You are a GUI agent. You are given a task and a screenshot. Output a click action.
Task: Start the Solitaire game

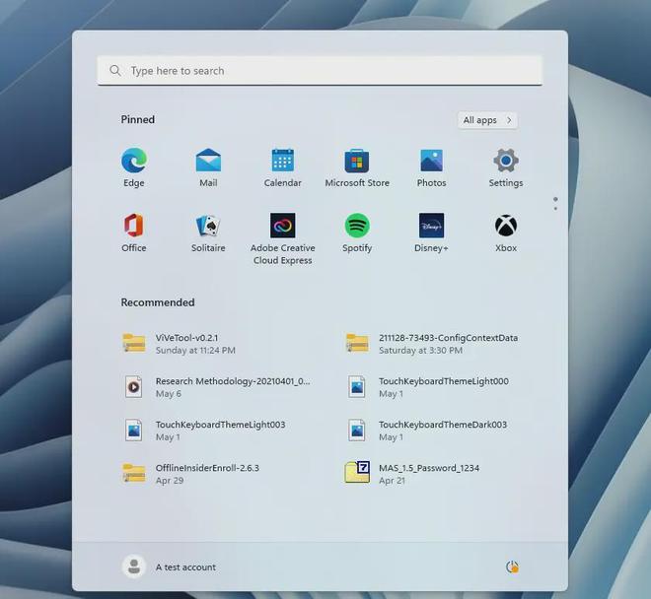(x=208, y=227)
